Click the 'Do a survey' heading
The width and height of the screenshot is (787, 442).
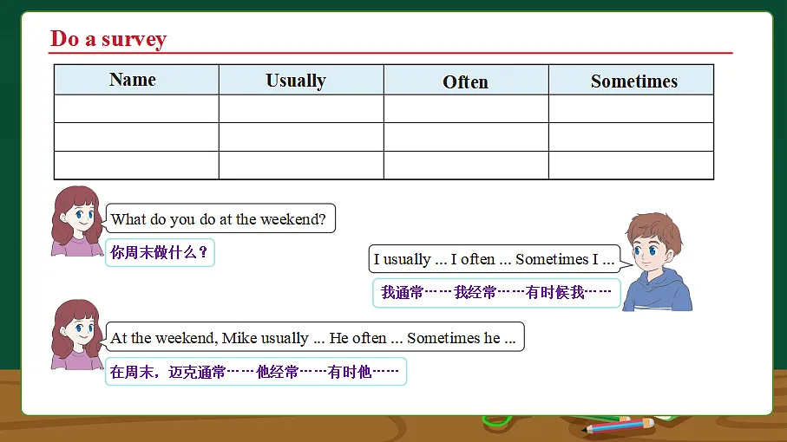[x=108, y=39]
